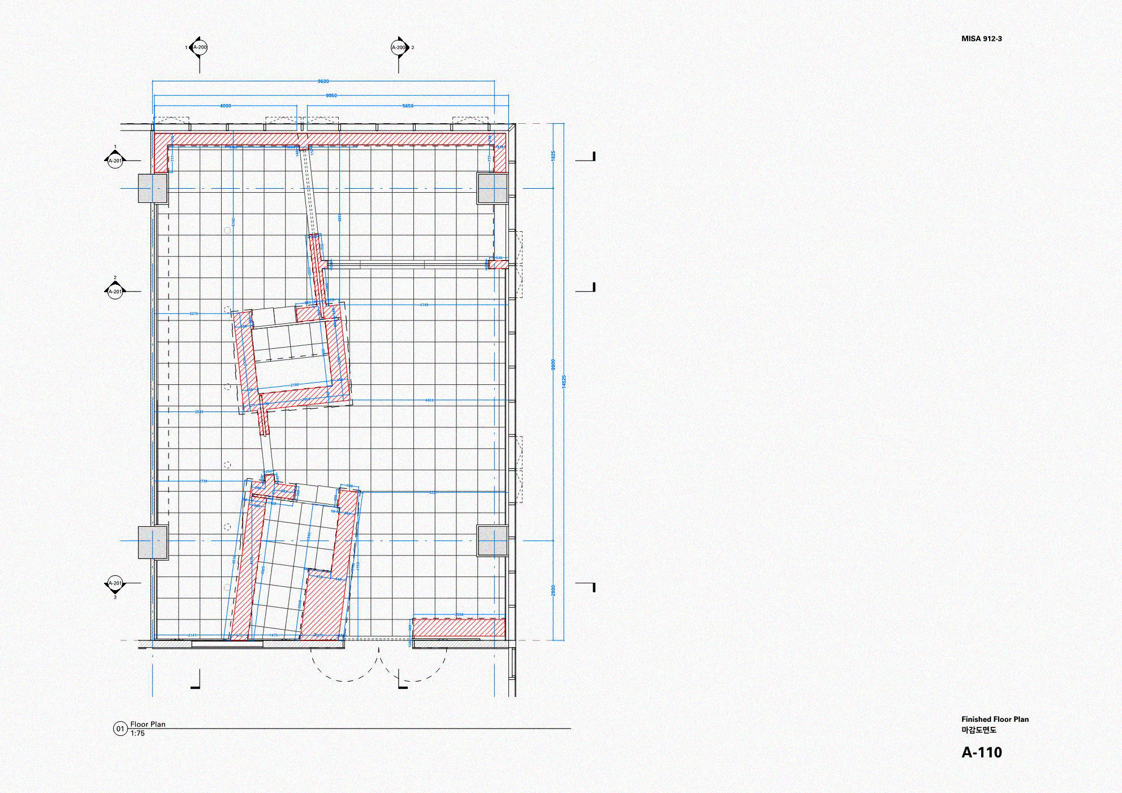Click the A-110 sheet number

(981, 752)
